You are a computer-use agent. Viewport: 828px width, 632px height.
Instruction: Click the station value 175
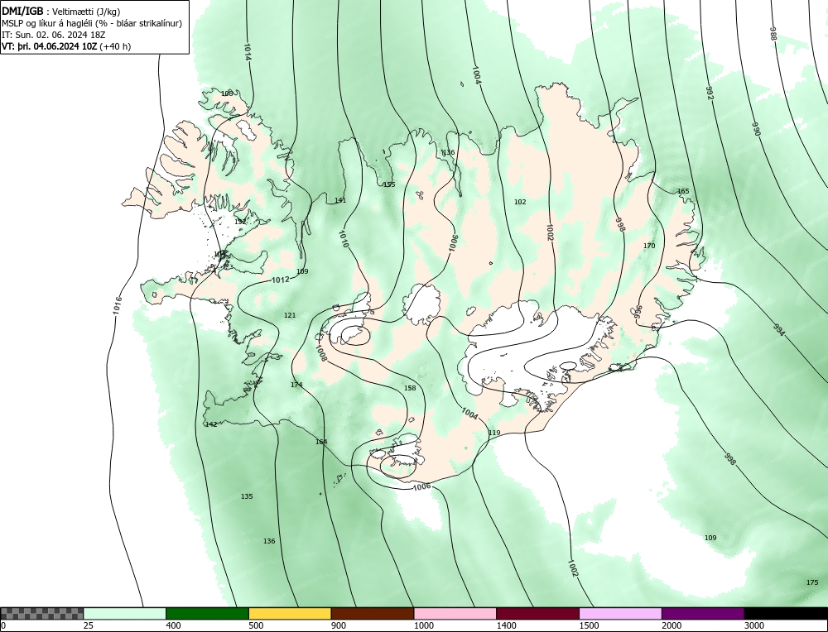coord(813,583)
